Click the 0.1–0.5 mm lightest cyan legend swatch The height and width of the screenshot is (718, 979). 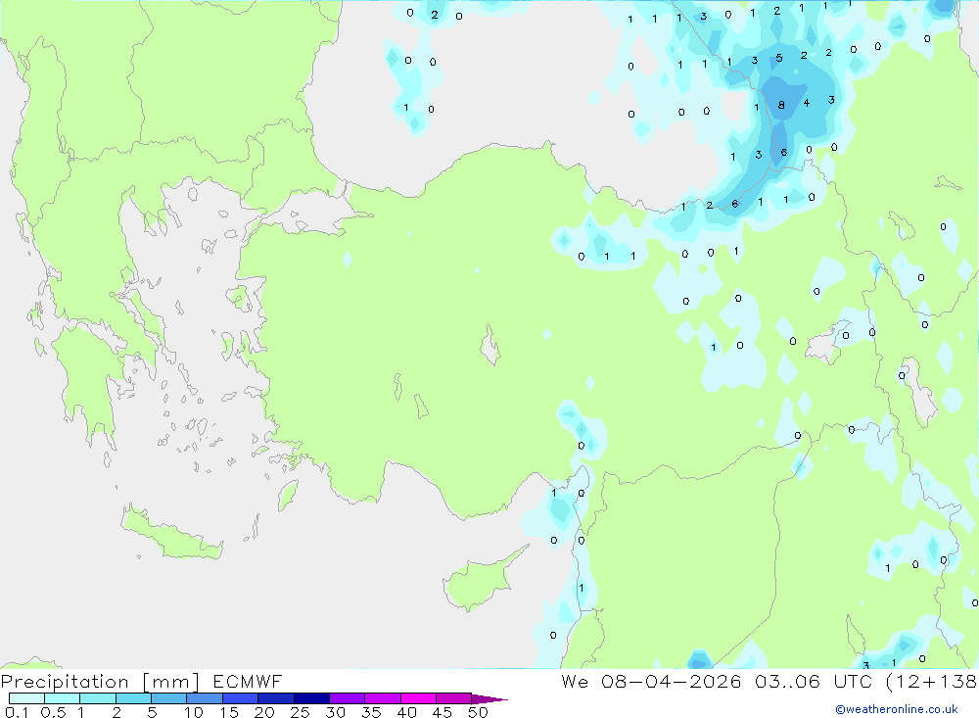point(26,698)
